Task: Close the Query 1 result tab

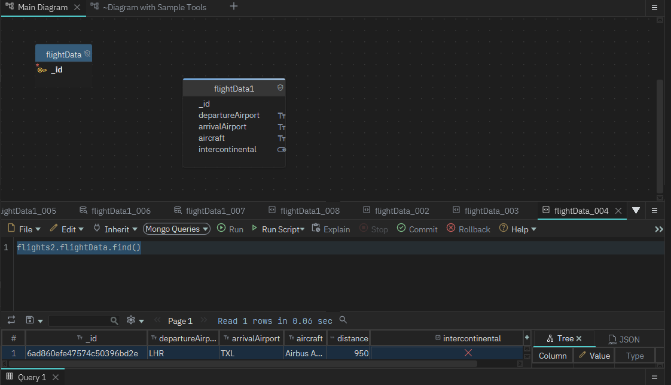Action: coord(56,377)
